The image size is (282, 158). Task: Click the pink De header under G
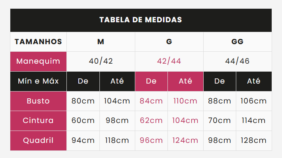click(x=151, y=81)
